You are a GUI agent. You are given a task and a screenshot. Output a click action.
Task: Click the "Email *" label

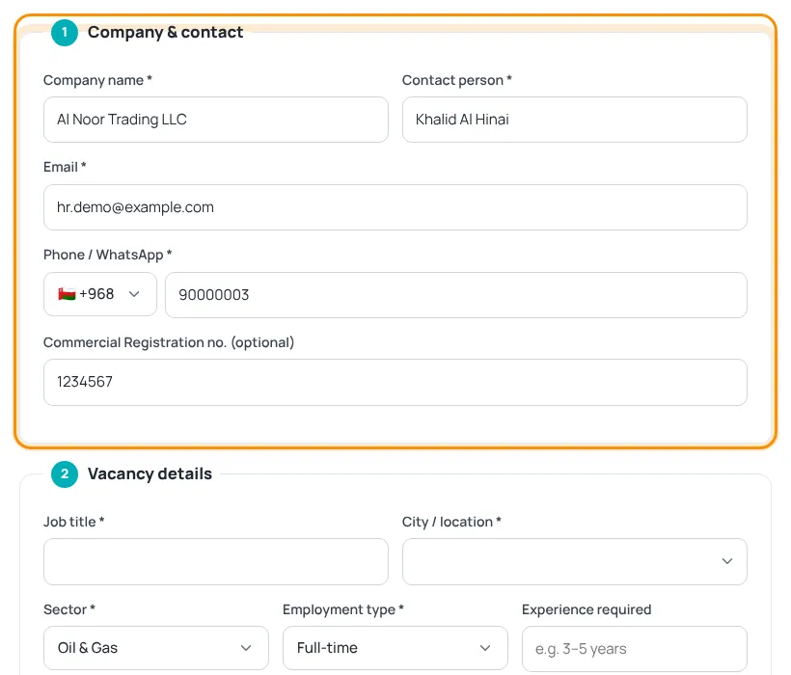[x=65, y=167]
